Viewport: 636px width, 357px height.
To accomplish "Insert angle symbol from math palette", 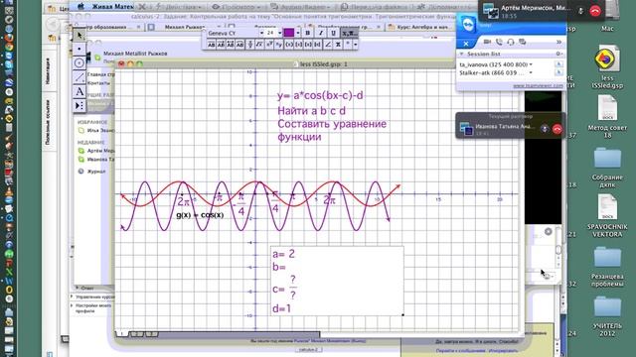I will pyautogui.click(x=328, y=45).
